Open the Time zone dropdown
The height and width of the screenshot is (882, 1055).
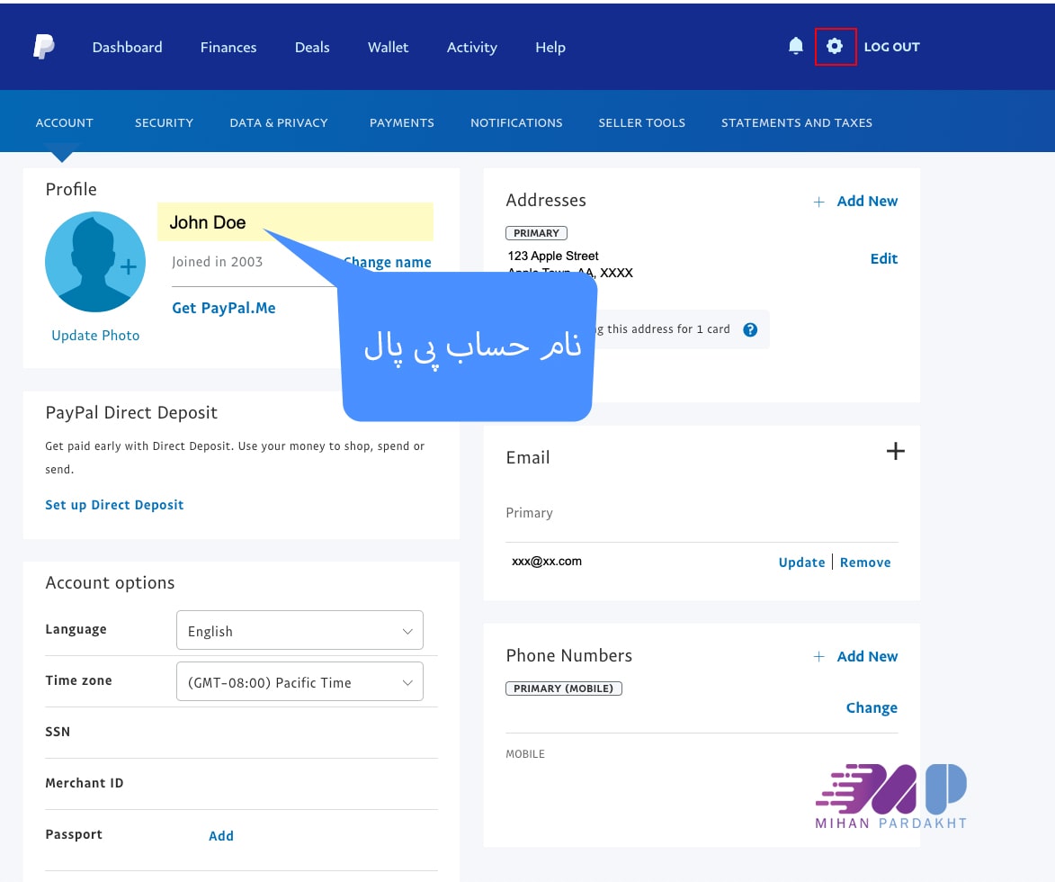300,682
